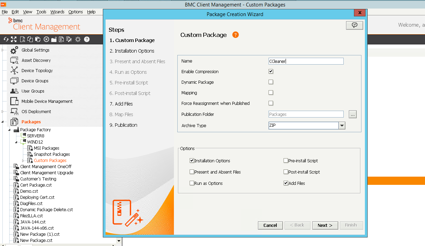The height and width of the screenshot is (246, 425).
Task: Uncheck the Enable Compression checkbox
Action: [x=271, y=71]
